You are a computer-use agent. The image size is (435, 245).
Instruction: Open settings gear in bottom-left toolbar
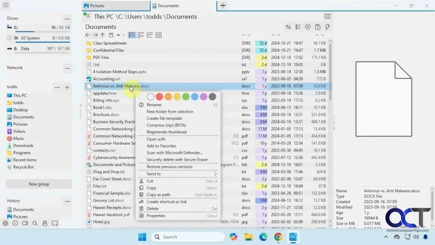(x=5, y=223)
